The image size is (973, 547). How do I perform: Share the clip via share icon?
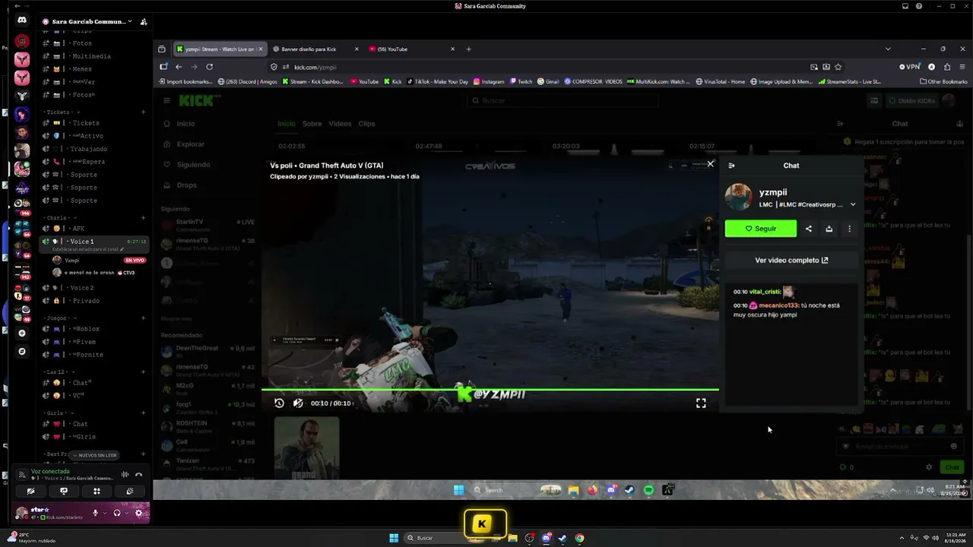pyautogui.click(x=809, y=229)
